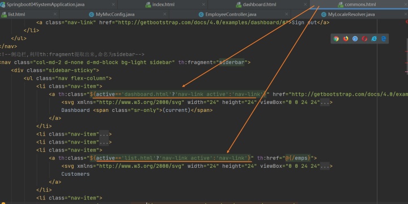Click the 'Sign out' link text
Screen dimensions: 408x204
pyautogui.click(x=304, y=23)
